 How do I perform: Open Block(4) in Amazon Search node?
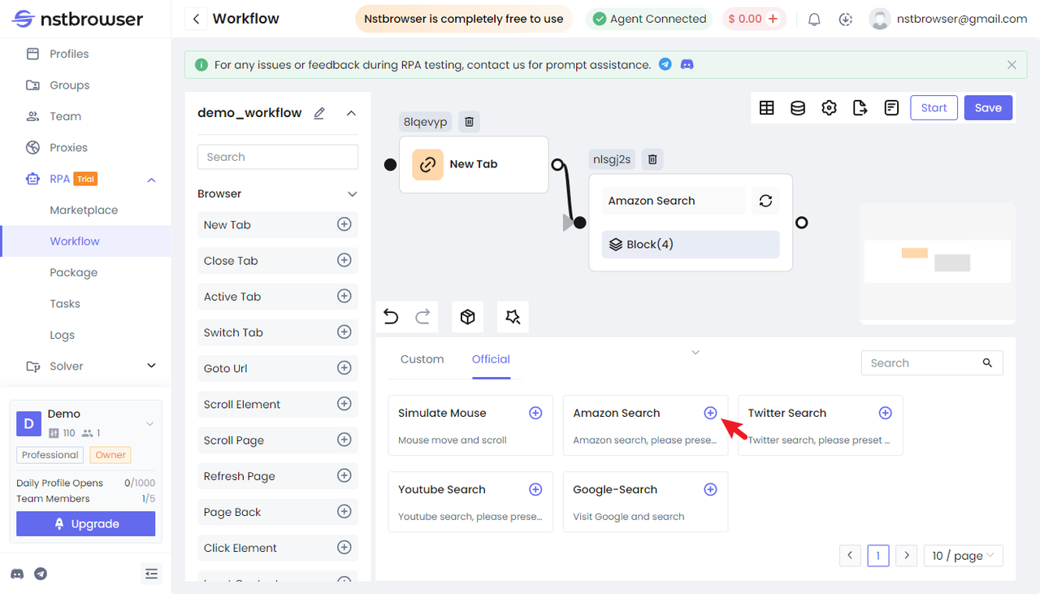(691, 245)
